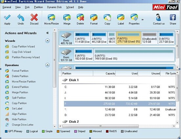Select the Unallocated 12.5 GB block
The height and width of the screenshot is (139, 181).
[150, 38]
